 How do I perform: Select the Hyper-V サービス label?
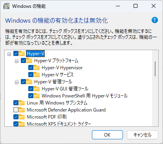(58, 75)
